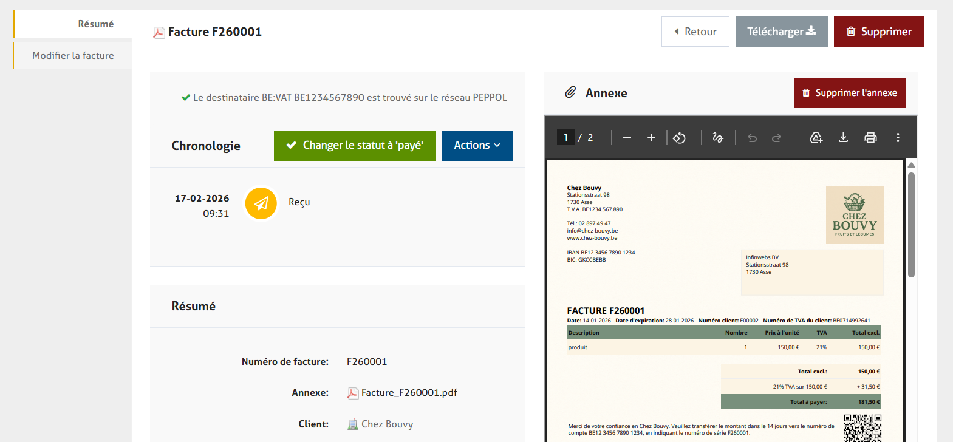Print the PDF annex

(870, 138)
